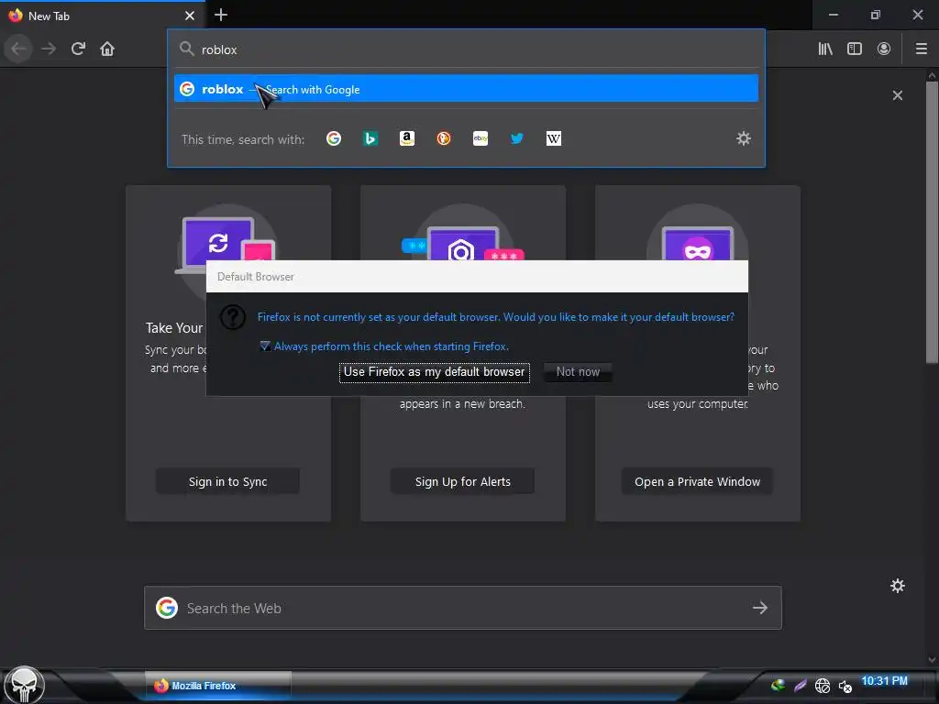Click the Not now button
Image resolution: width=939 pixels, height=704 pixels.
(x=578, y=372)
